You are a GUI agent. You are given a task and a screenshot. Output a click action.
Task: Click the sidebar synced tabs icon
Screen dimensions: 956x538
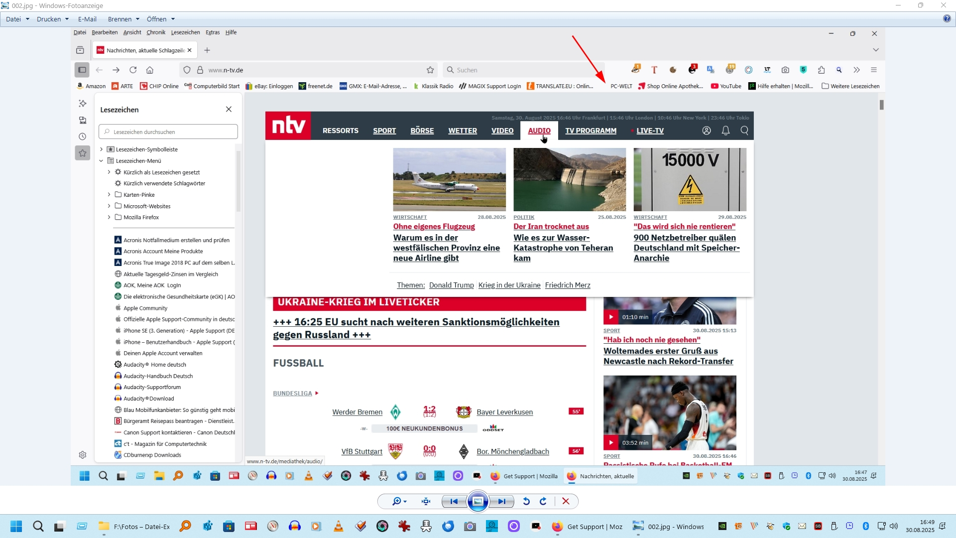[83, 120]
